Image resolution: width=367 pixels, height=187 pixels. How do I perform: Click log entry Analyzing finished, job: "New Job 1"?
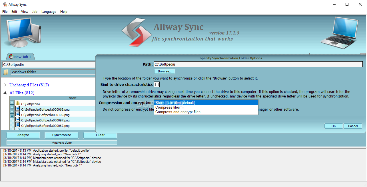click(x=43, y=165)
